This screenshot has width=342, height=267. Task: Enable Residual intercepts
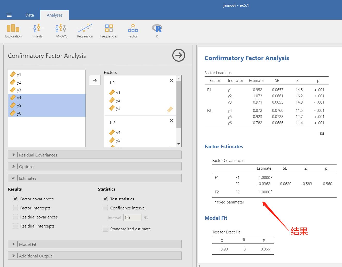point(15,226)
